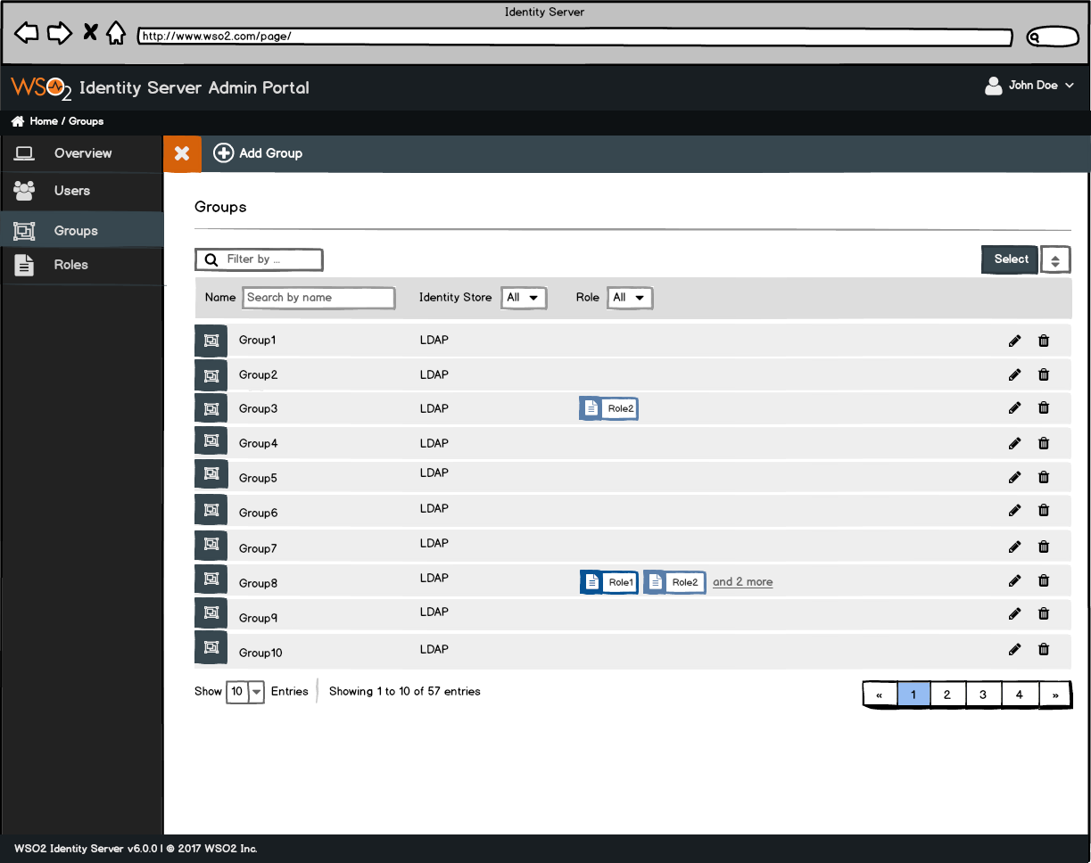
Task: Click the browser forward arrow
Action: [x=59, y=34]
